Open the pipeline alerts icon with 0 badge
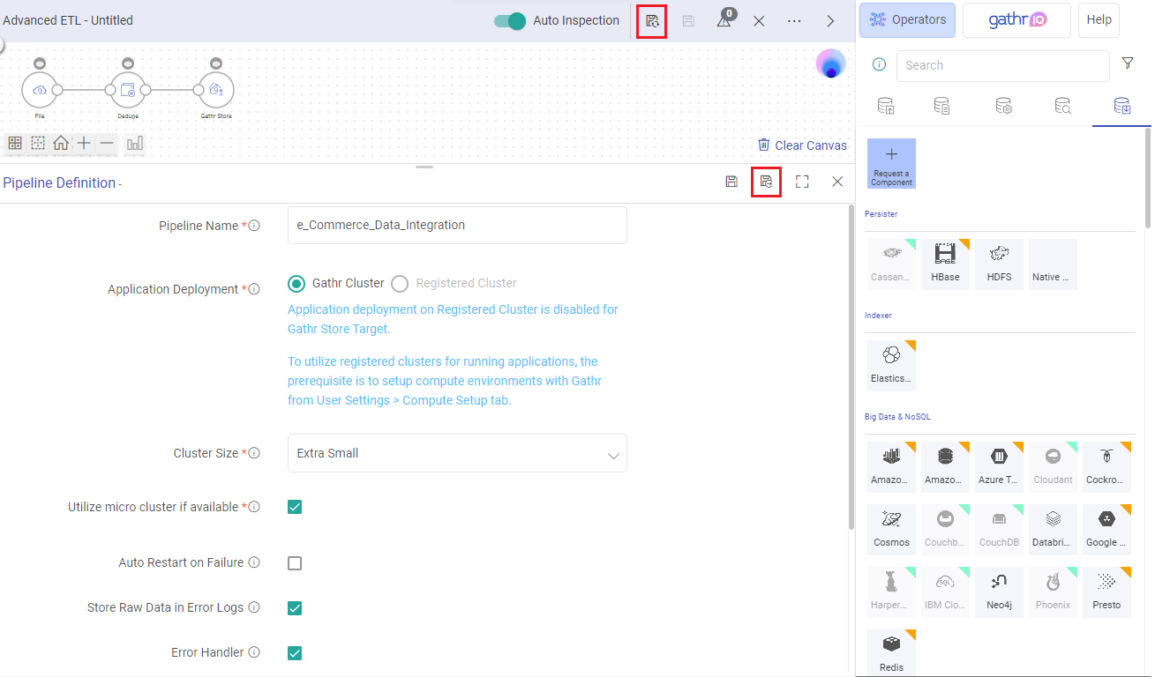The width and height of the screenshot is (1155, 677). (724, 19)
